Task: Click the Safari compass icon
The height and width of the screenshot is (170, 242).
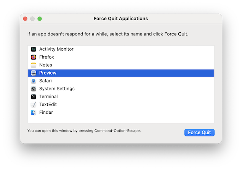Action: click(34, 81)
